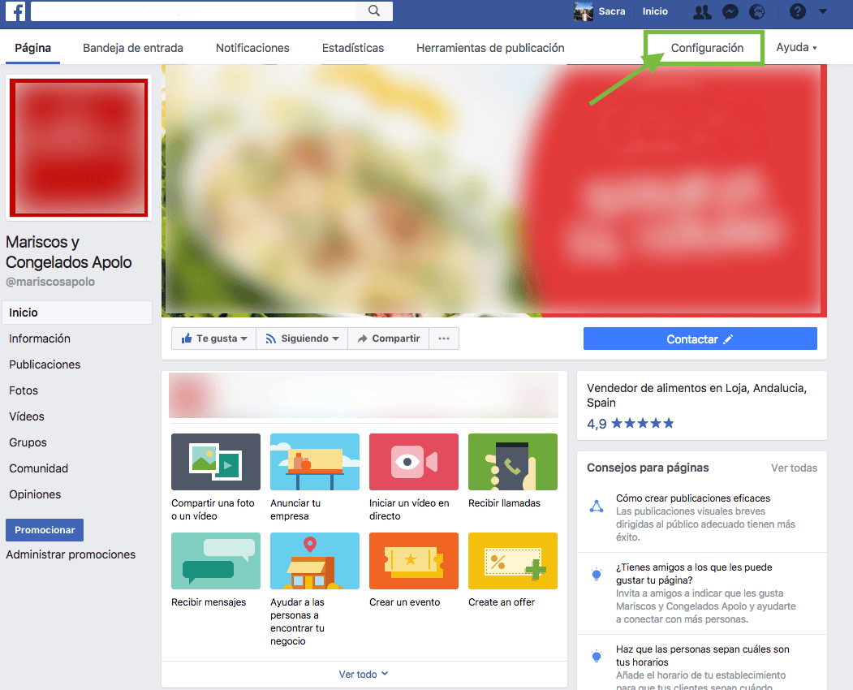Open the quick help question mark icon
The image size is (853, 690).
[797, 11]
